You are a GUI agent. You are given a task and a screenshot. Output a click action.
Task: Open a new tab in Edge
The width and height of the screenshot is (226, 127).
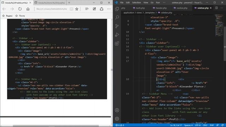pos(69,2)
